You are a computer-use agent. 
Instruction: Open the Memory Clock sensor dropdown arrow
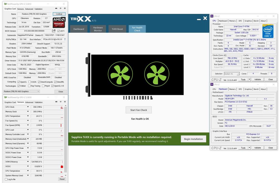[28, 111]
